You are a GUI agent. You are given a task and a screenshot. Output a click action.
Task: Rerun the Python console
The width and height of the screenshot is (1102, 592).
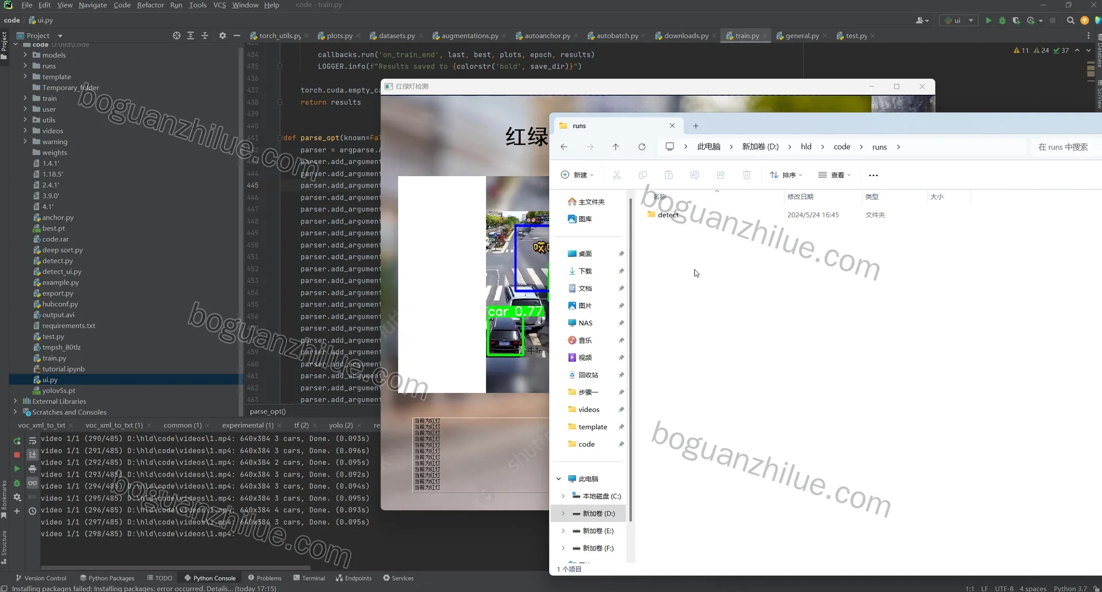(x=17, y=441)
